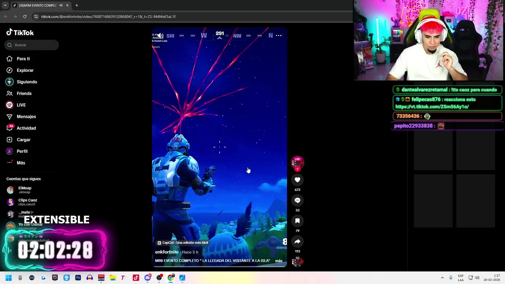The width and height of the screenshot is (505, 284).
Task: Open the TikTok app taskbar icon
Action: tap(136, 278)
